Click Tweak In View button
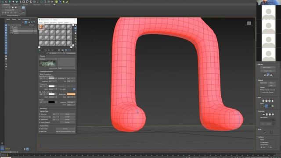This screenshot has height=158, width=281. click(268, 71)
